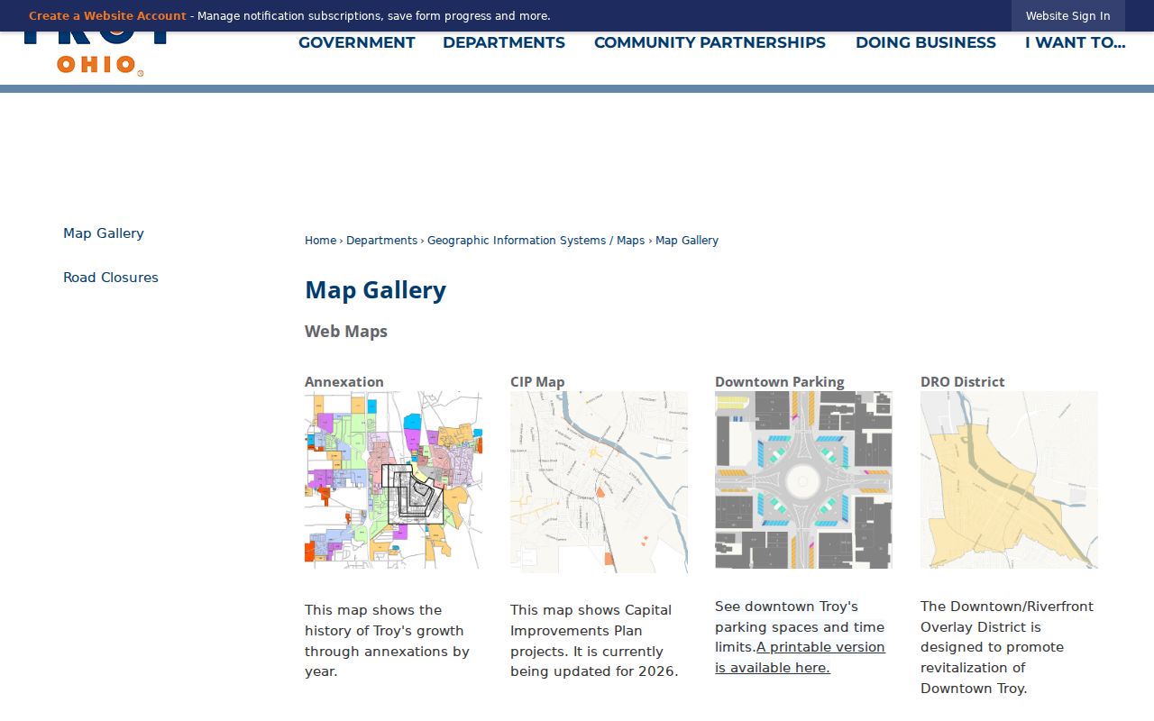Open the I Want To menu
Screen dimensions: 1154x721
tap(1075, 42)
